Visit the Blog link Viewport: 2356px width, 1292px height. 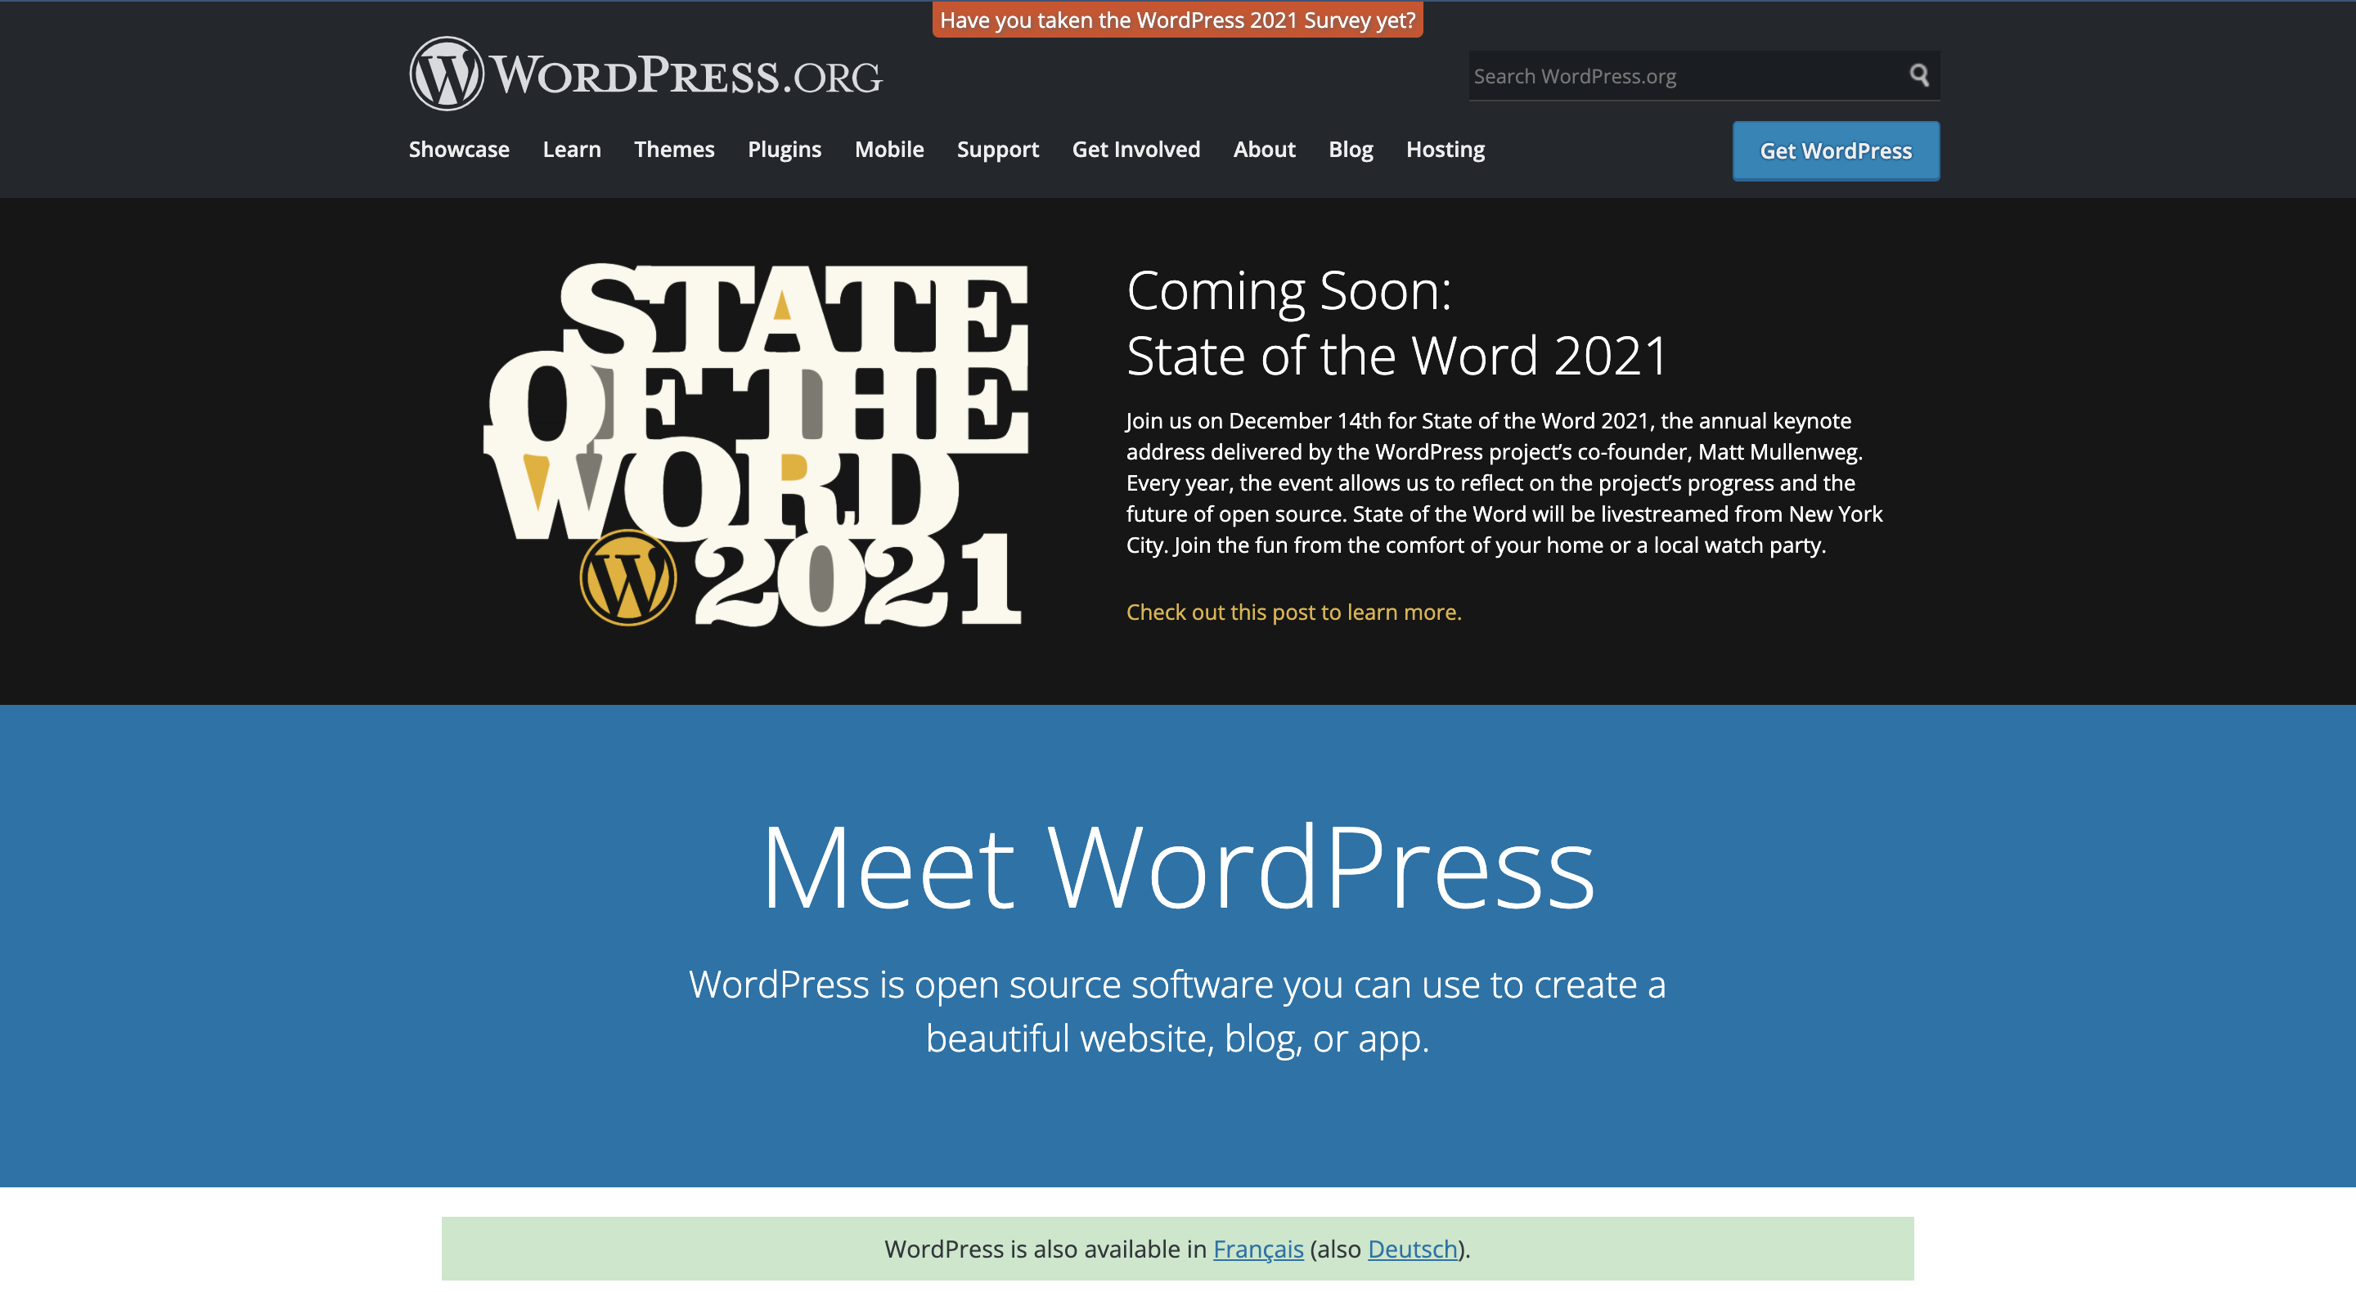[1350, 149]
